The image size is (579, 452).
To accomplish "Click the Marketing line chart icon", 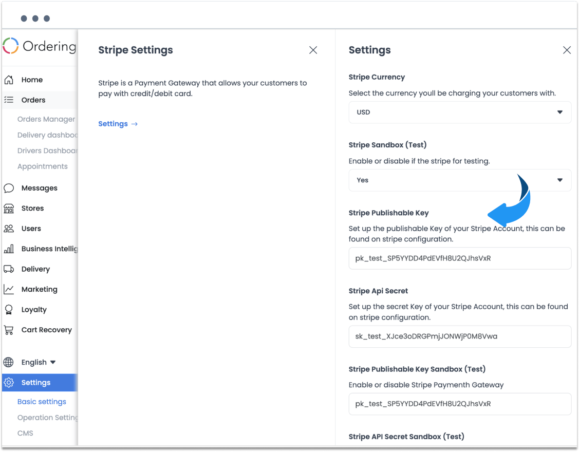I will click(9, 289).
